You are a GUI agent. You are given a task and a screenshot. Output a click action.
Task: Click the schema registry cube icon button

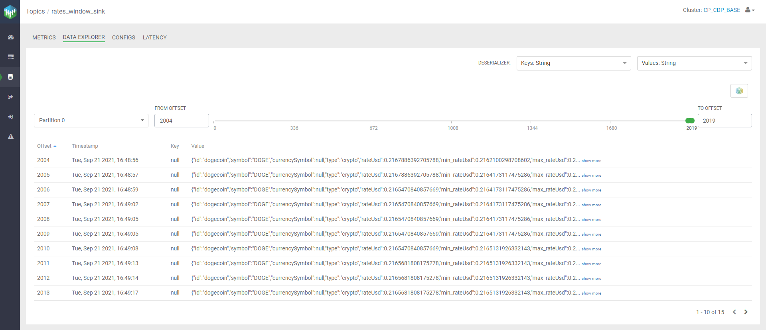point(739,91)
